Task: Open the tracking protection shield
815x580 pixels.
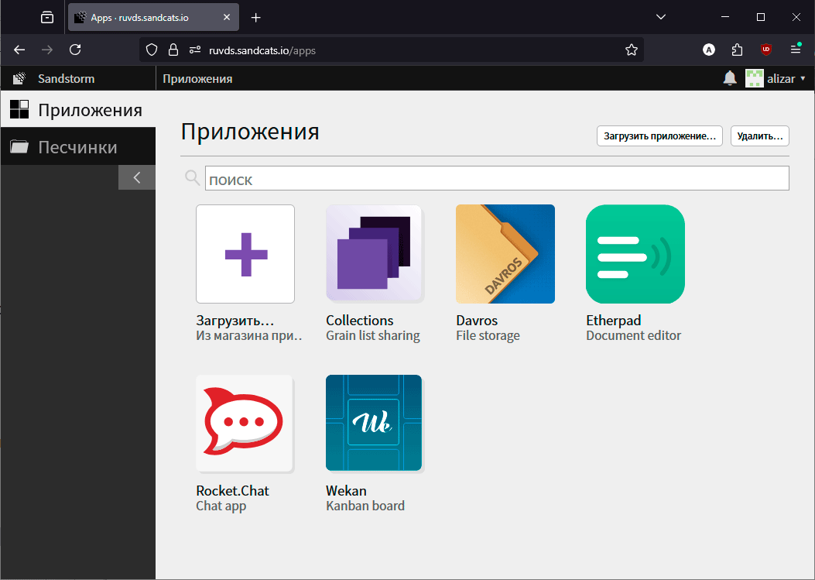Action: (152, 50)
